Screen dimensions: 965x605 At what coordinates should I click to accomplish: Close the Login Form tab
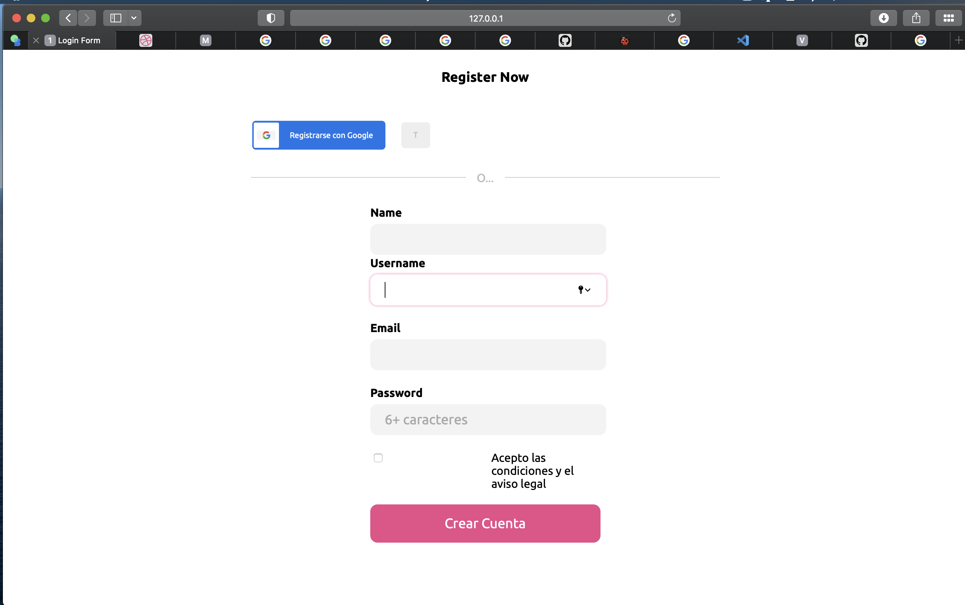coord(36,40)
